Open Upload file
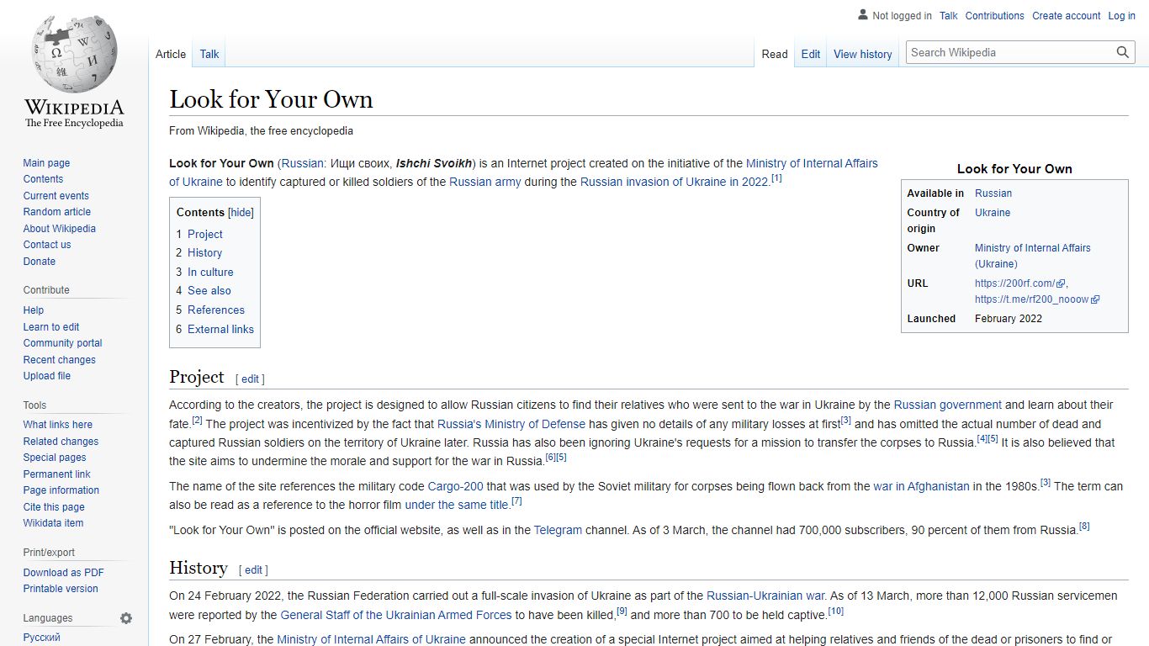 click(47, 376)
